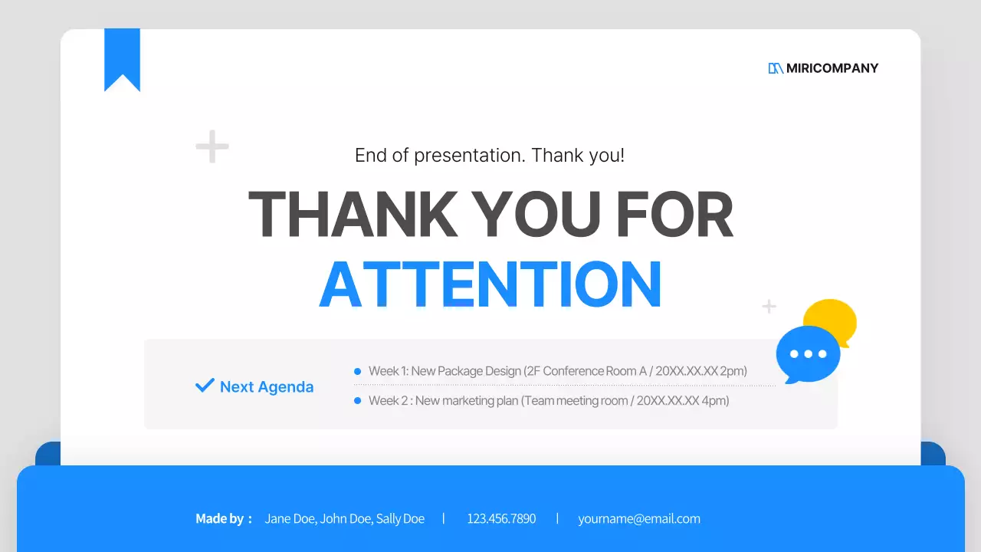Select the Next Agenda label
Screen dimensions: 981x552
267,387
